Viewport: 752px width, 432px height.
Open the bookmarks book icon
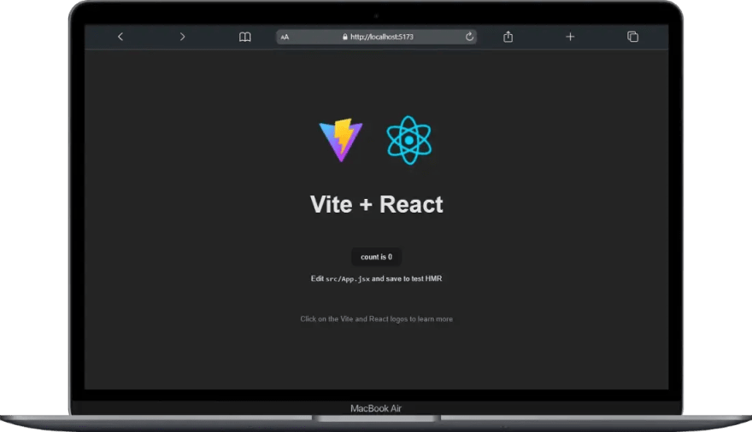pyautogui.click(x=244, y=37)
